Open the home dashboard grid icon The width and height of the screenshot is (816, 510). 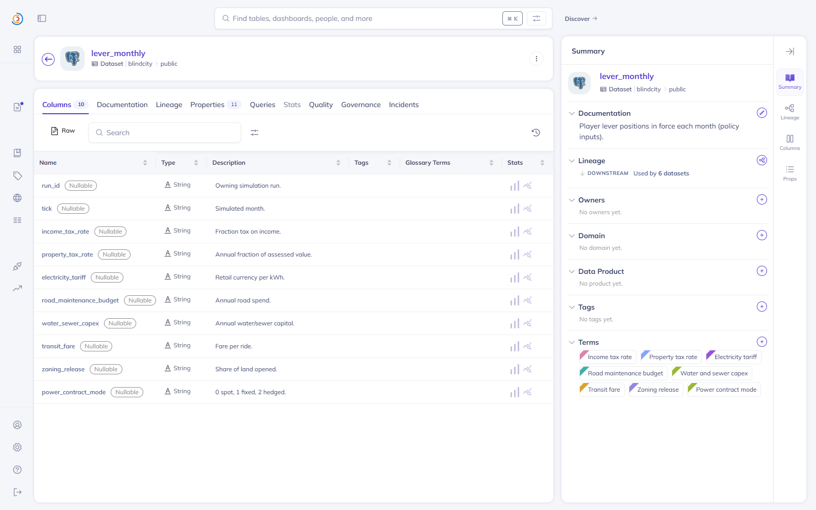tap(17, 49)
